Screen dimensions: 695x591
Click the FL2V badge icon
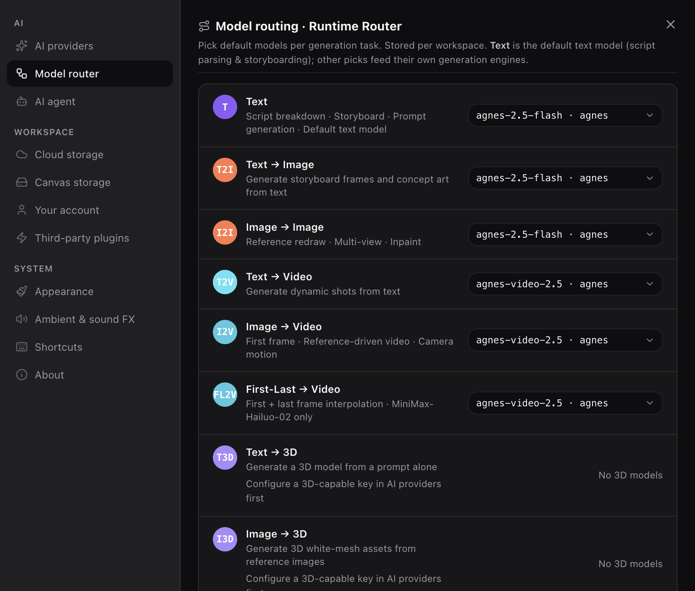click(x=225, y=395)
